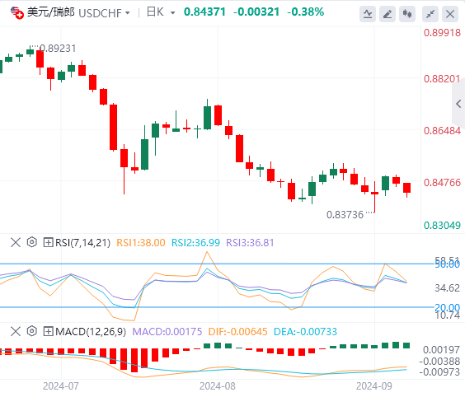Open MACD indicator settings hexagon icon
465x397 pixels.
tap(31, 331)
